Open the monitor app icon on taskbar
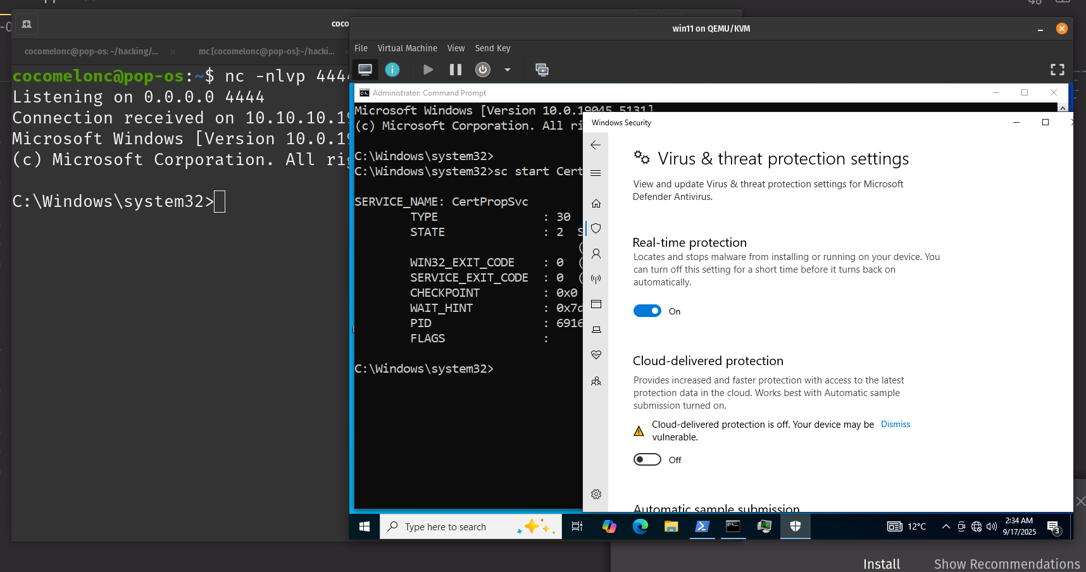Screen dimensions: 1086x572 (764, 526)
